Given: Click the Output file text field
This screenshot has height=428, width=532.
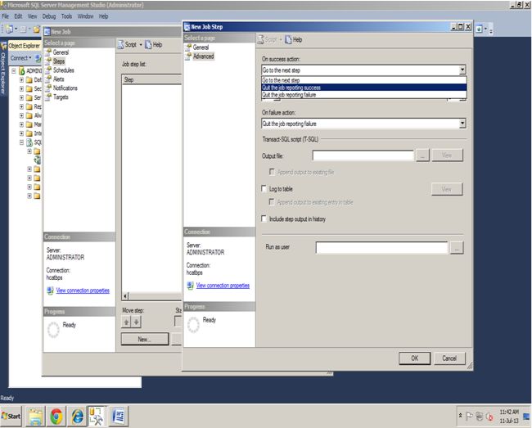Looking at the screenshot, I should point(363,155).
